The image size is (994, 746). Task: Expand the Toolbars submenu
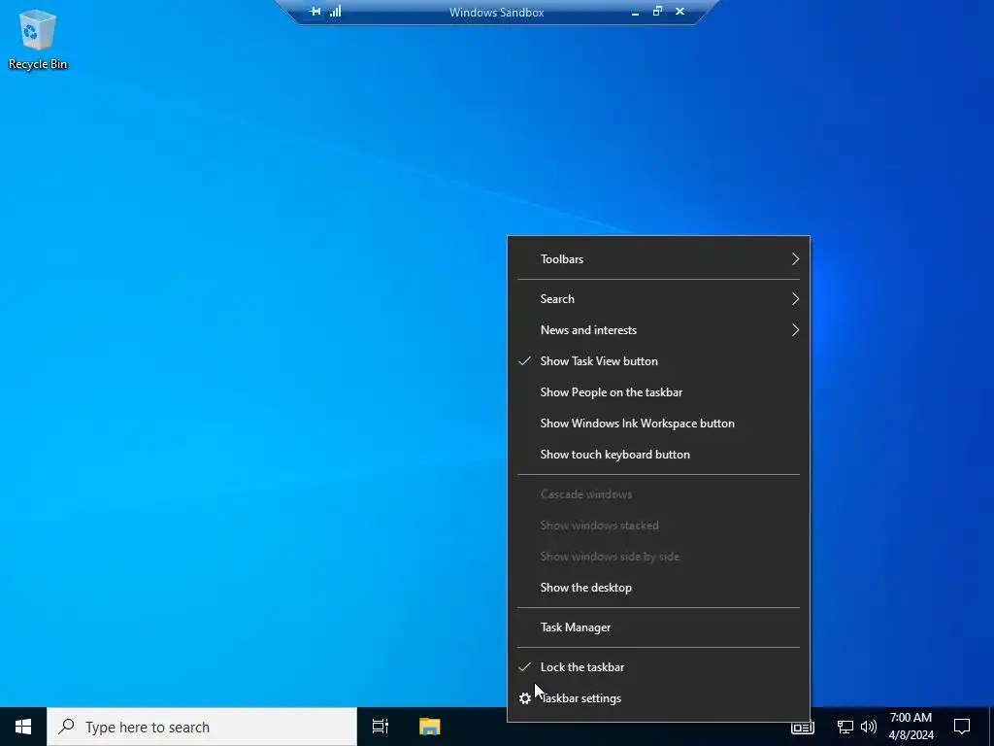coord(658,258)
